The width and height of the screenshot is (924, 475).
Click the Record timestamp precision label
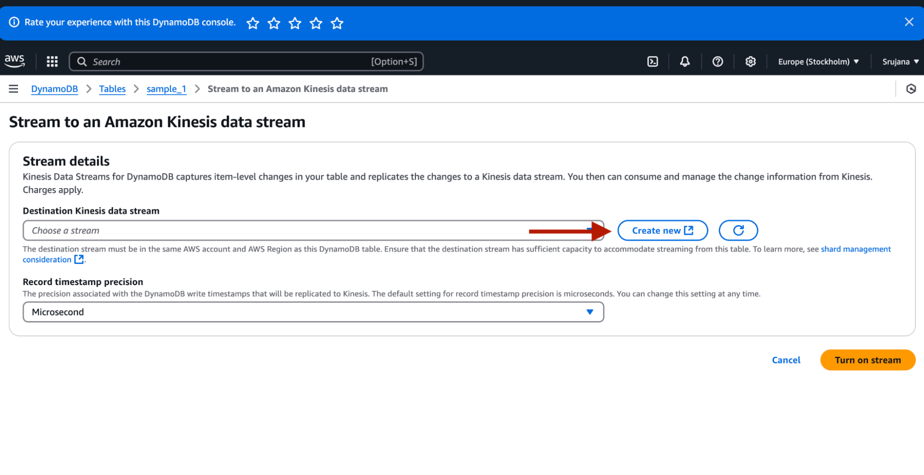click(x=83, y=282)
